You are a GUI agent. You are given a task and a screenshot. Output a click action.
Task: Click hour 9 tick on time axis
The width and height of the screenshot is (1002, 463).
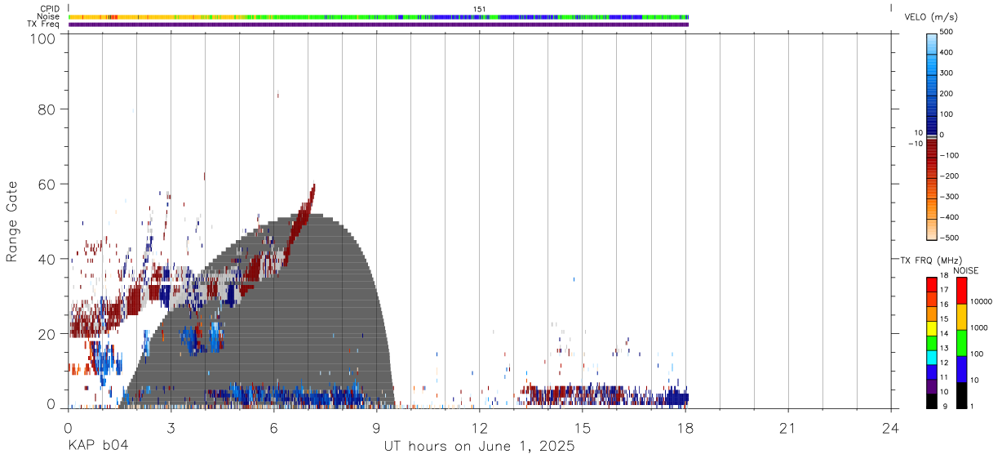pos(376,427)
